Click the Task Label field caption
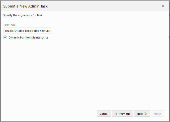This screenshot has height=122, width=170. point(10,25)
